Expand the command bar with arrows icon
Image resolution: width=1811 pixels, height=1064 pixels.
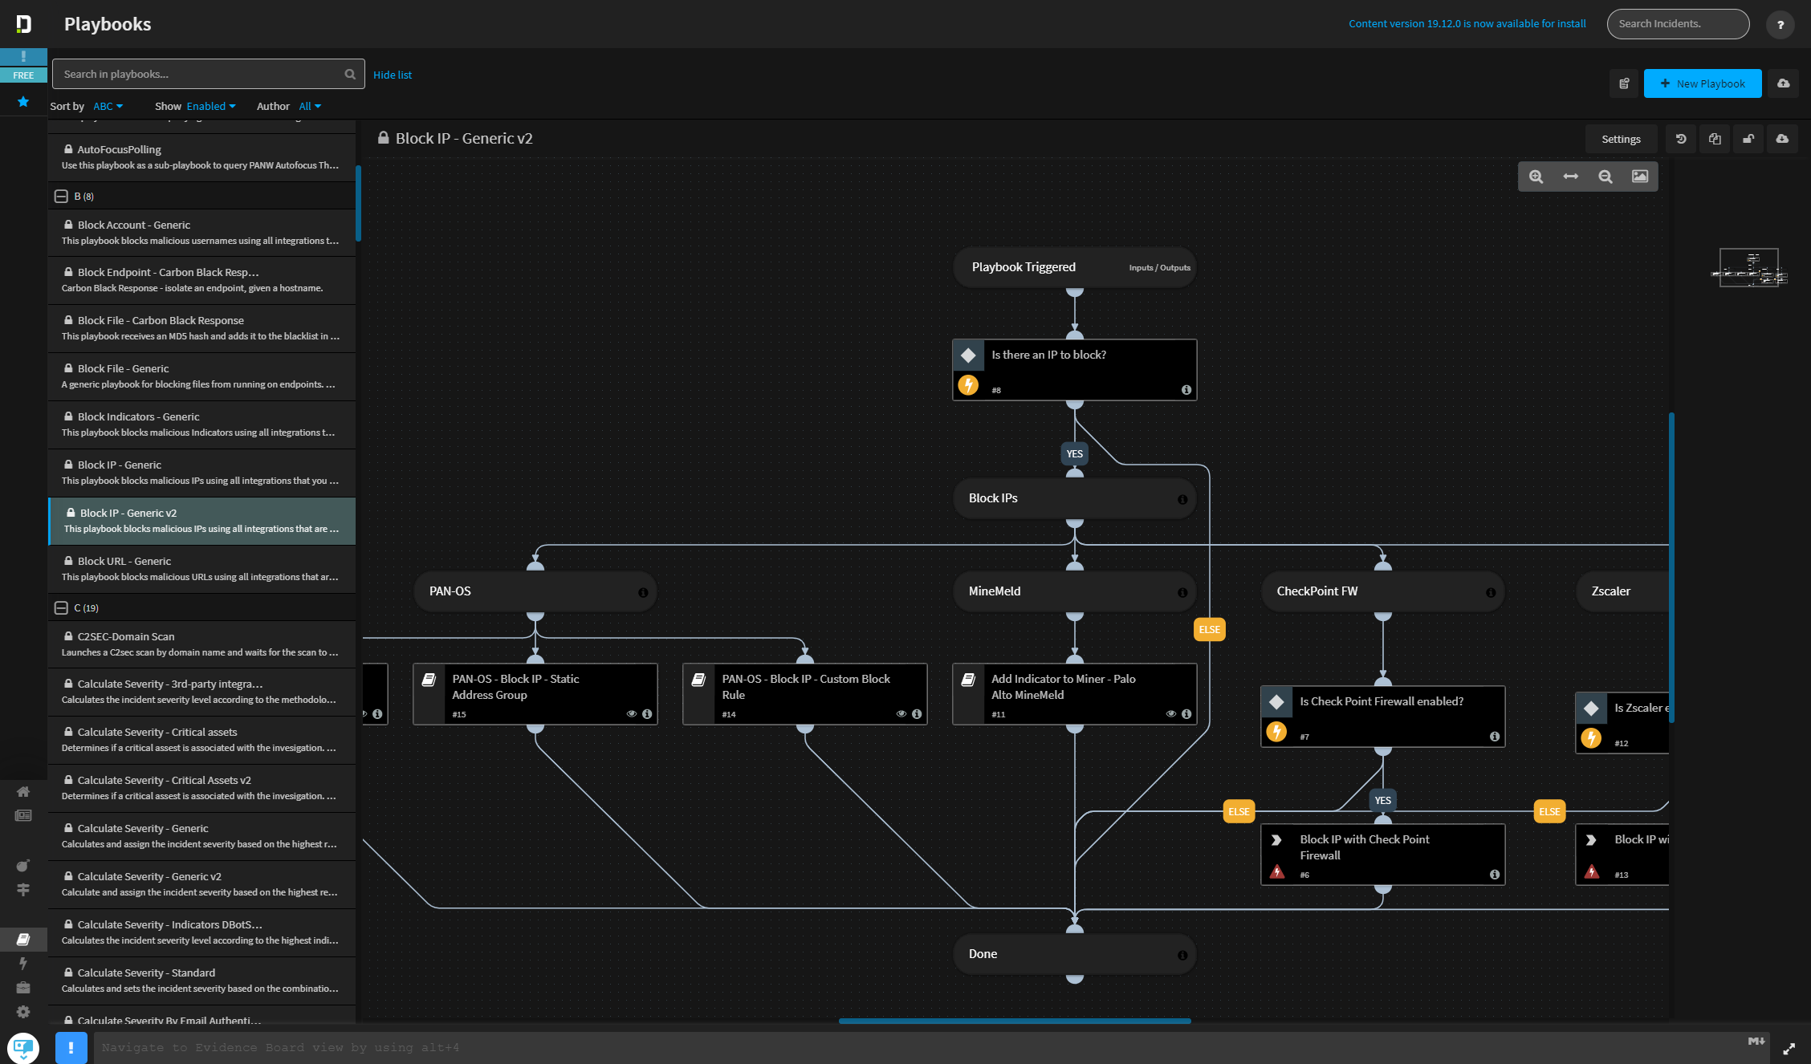pyautogui.click(x=1789, y=1049)
